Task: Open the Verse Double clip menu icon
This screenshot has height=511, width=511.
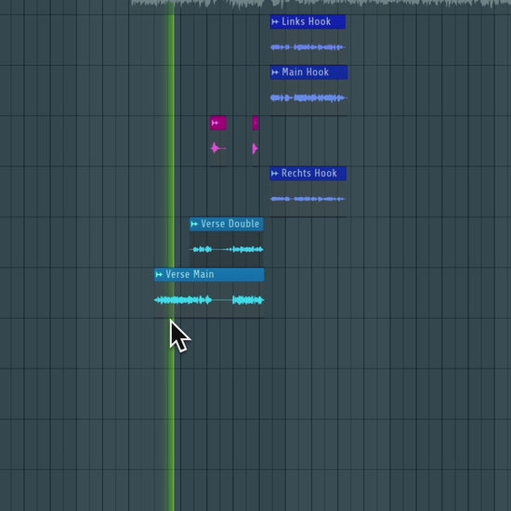Action: point(194,224)
